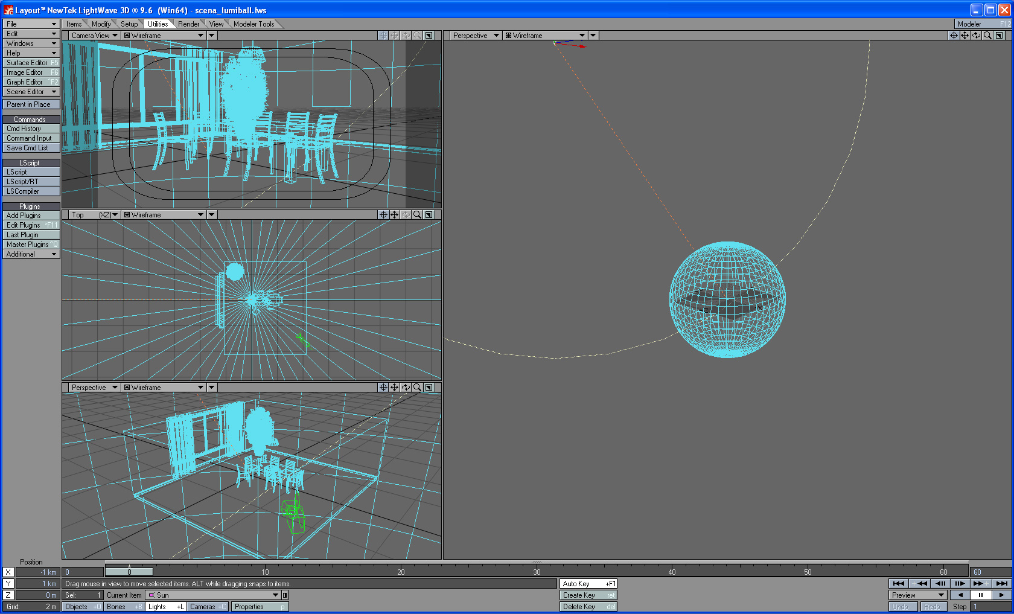This screenshot has height=614, width=1014.
Task: Click the zoom magnifier icon in the right Perspective viewport
Action: (x=987, y=36)
